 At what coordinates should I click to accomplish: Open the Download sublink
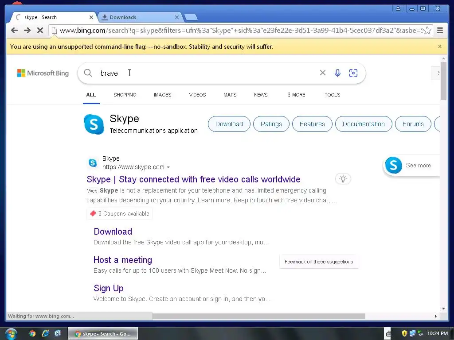point(113,232)
